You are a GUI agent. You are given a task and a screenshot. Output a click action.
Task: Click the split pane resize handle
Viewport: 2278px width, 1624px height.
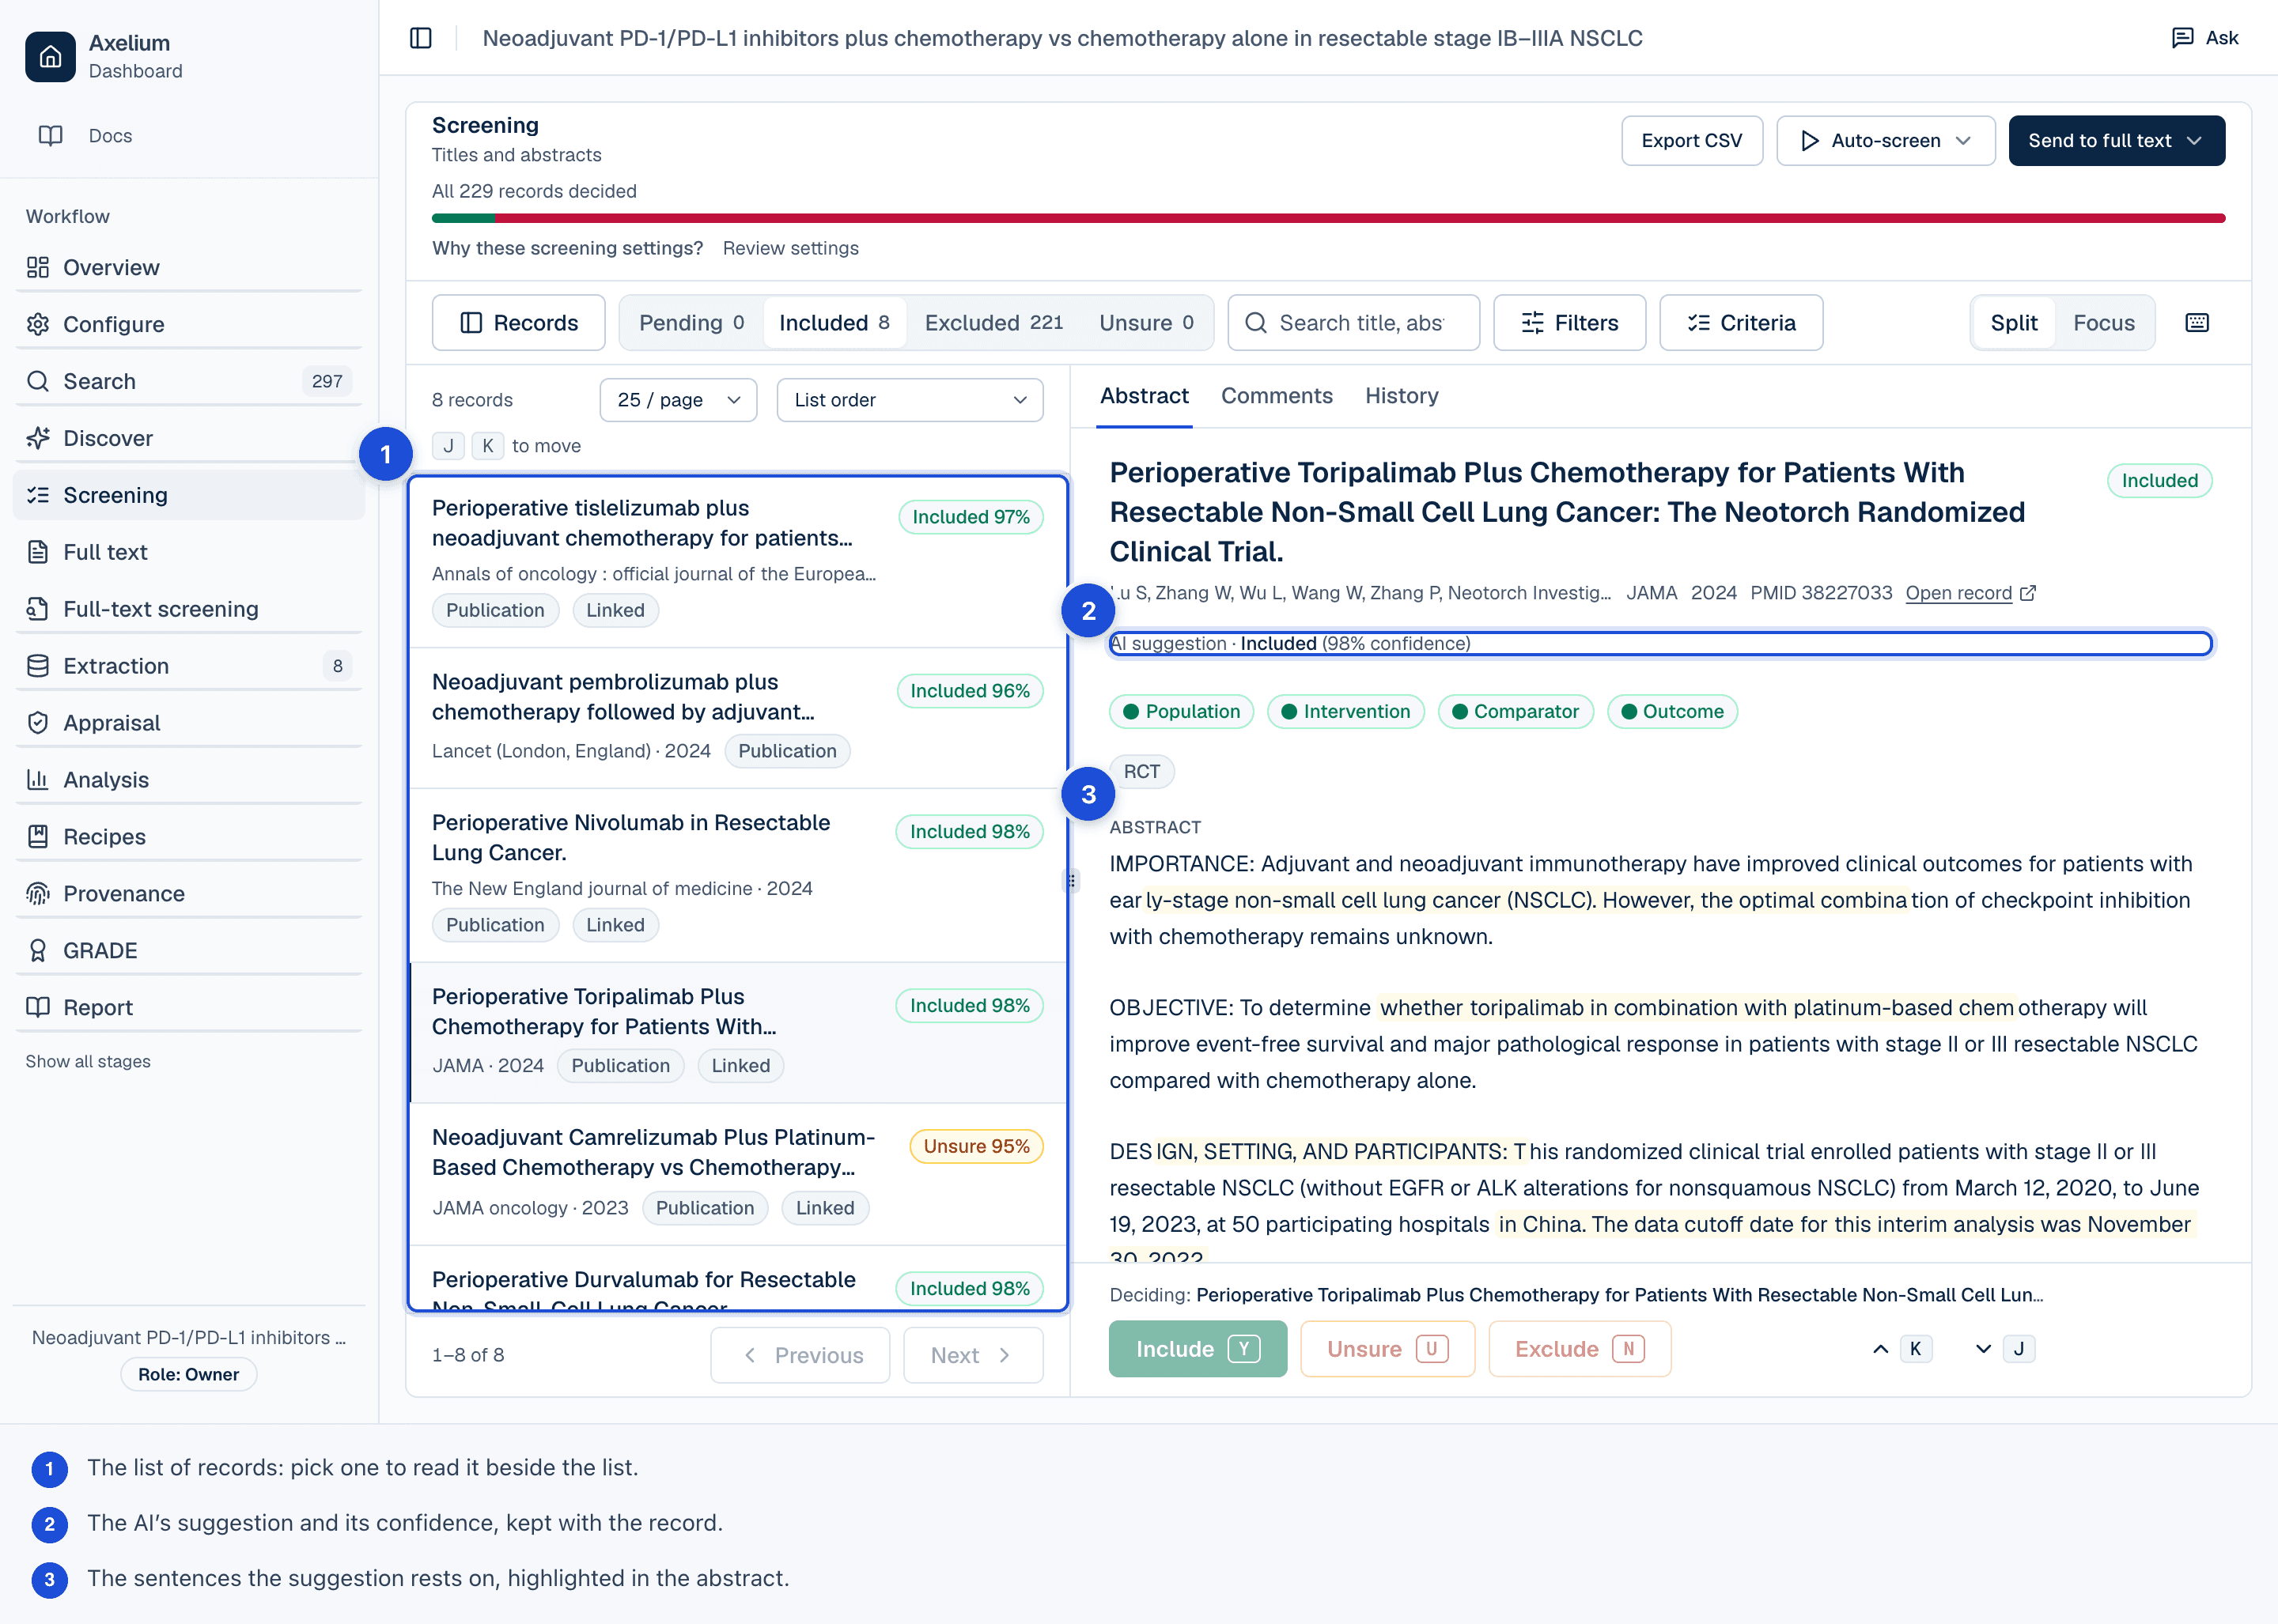pos(1072,881)
